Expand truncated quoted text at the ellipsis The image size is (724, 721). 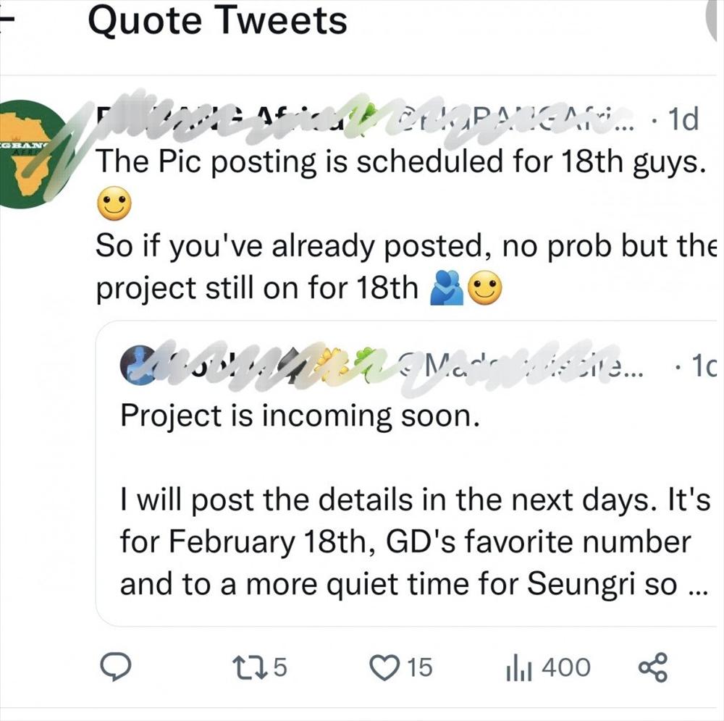694,585
